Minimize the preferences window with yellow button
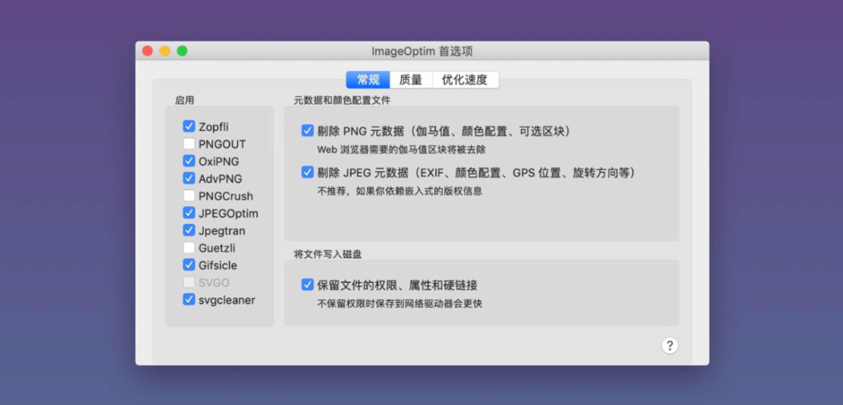843x405 pixels. (164, 51)
